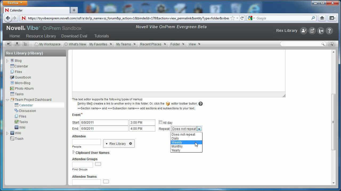Select Monthly from the Repeat list

tap(186, 146)
